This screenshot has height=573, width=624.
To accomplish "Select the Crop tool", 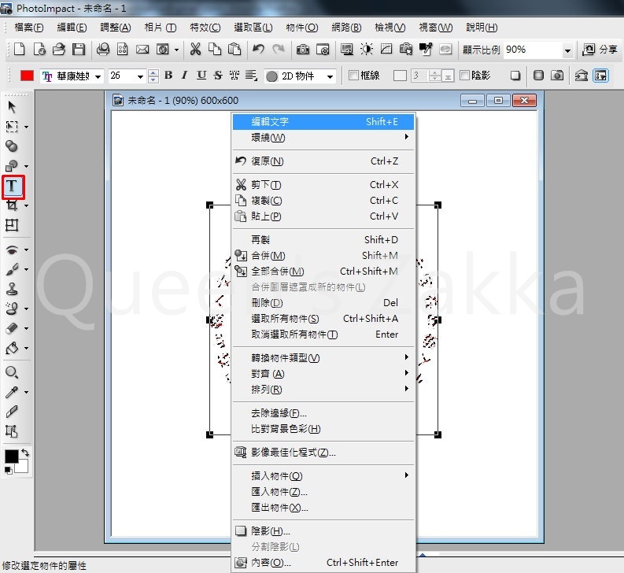I will coord(12,205).
